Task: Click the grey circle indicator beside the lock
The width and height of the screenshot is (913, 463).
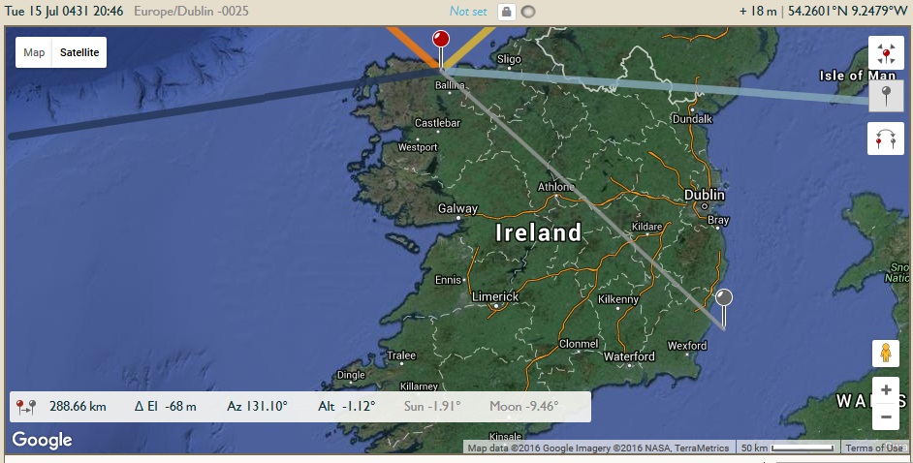Action: coord(528,12)
